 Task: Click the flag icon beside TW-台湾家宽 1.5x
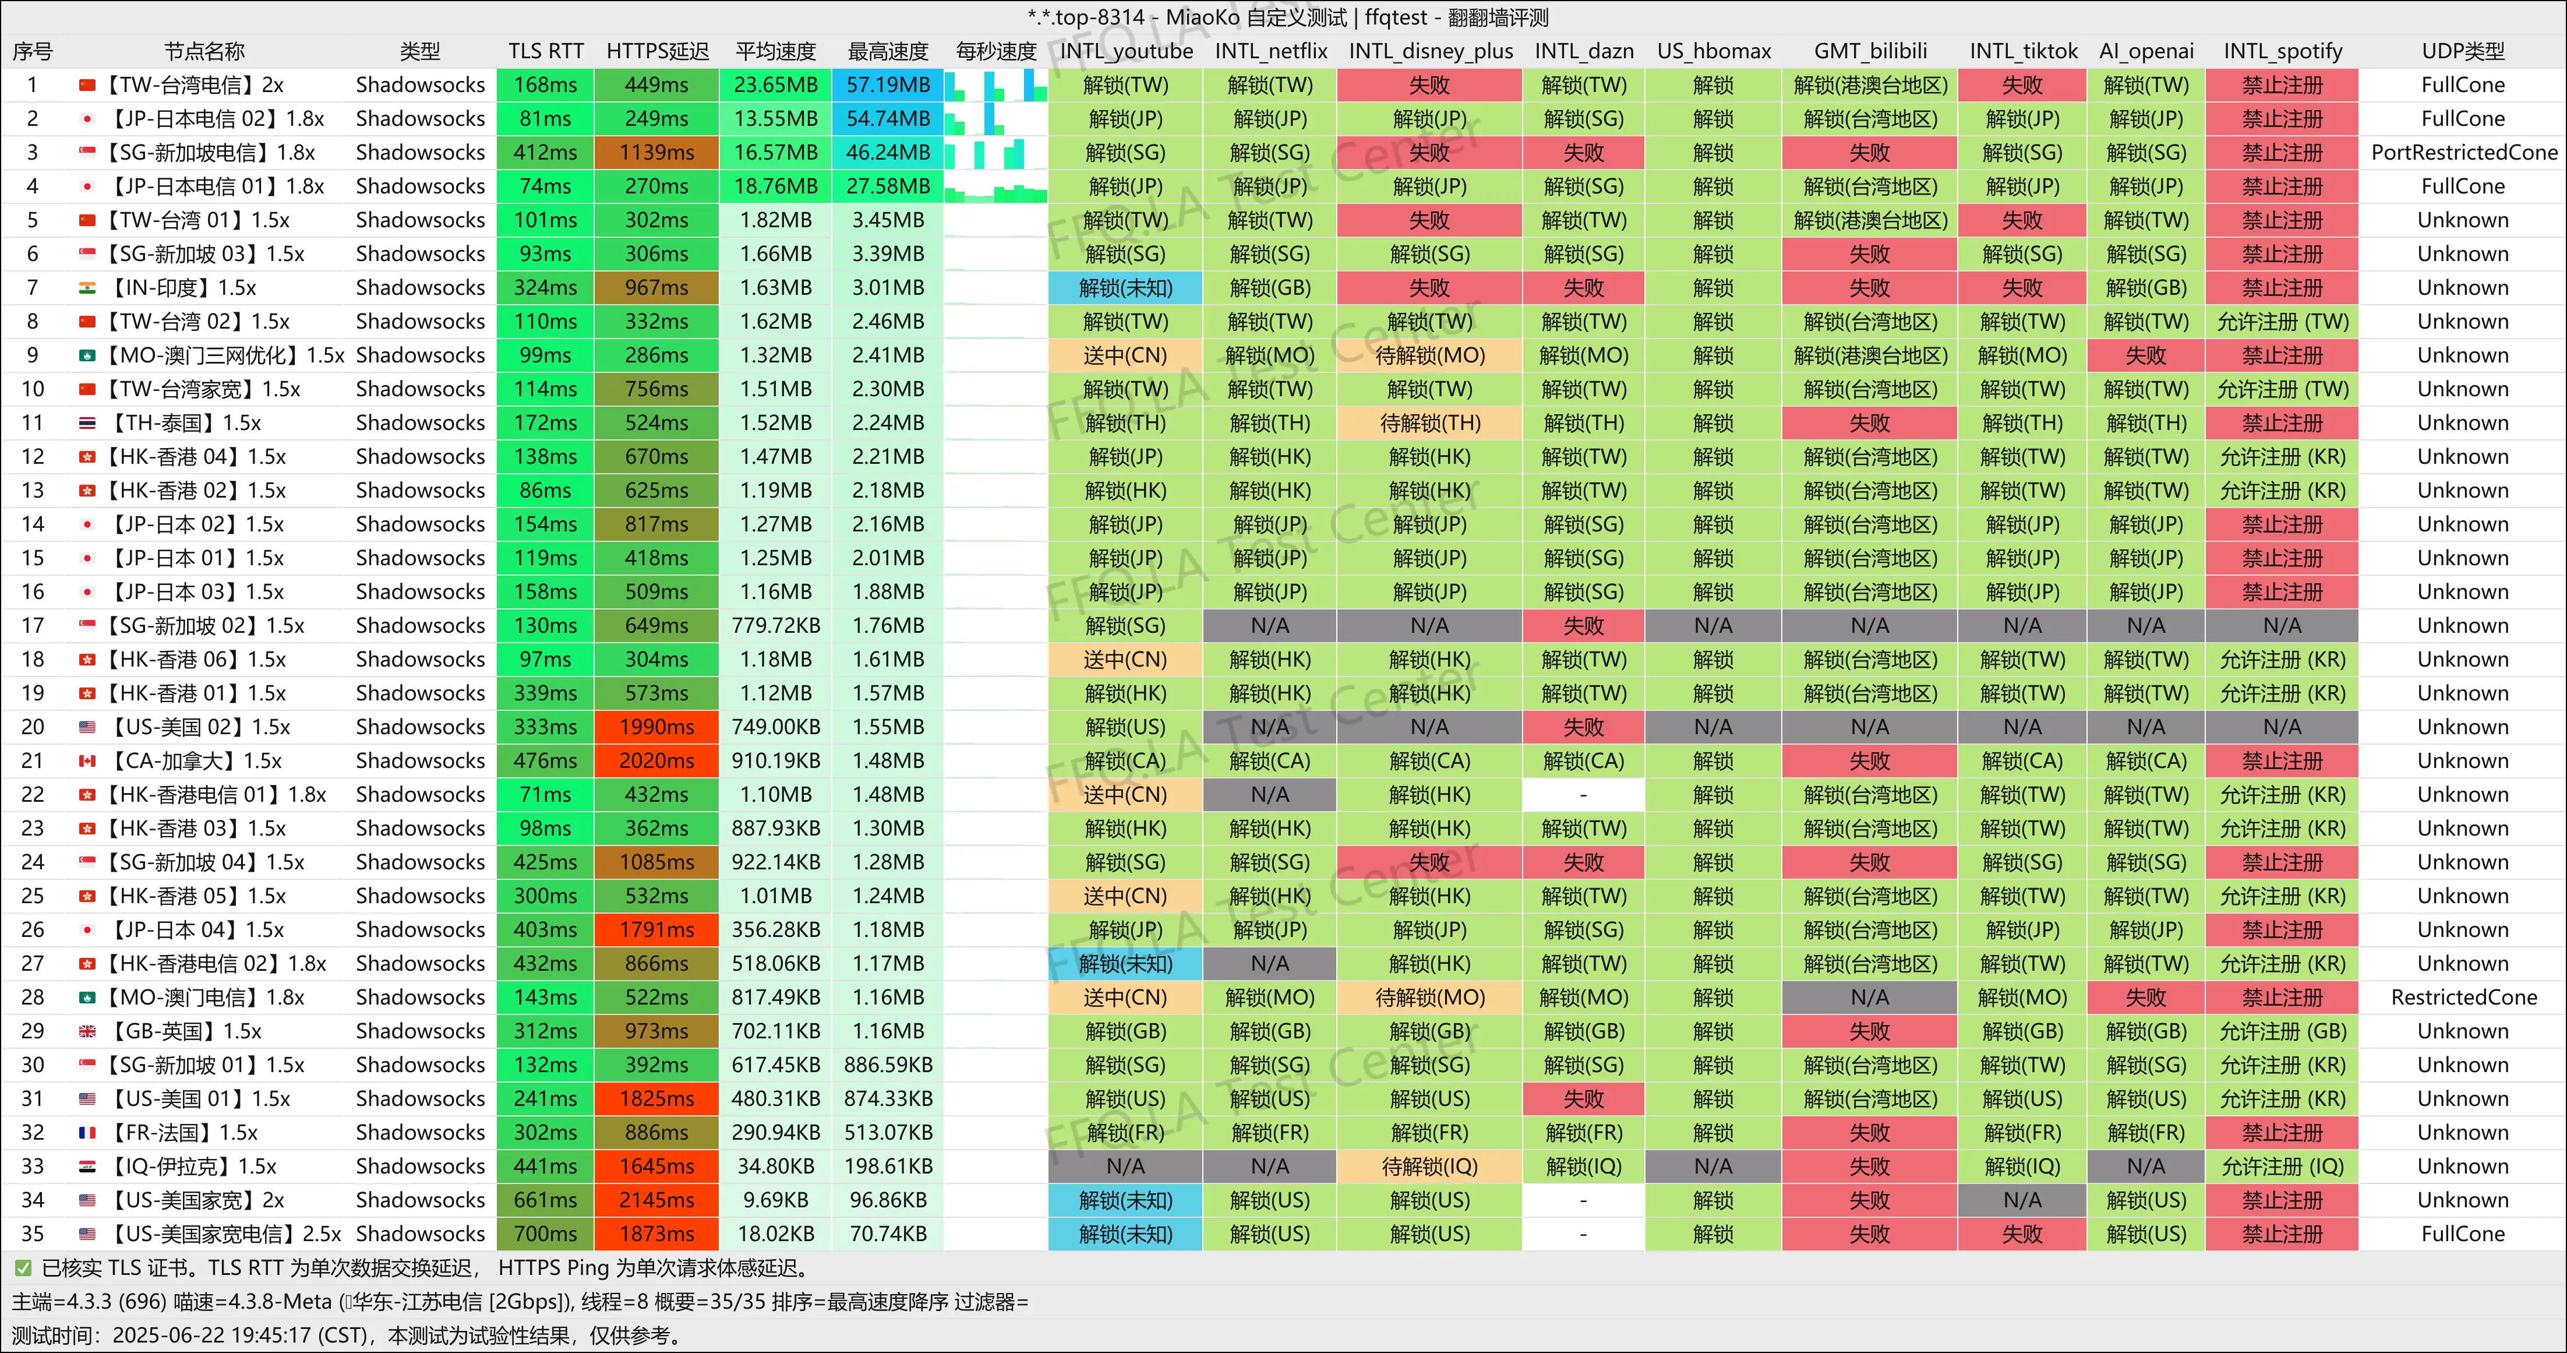click(x=87, y=390)
